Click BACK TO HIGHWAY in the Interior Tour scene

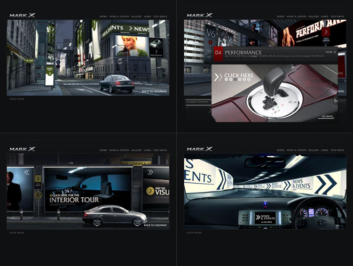tap(155, 225)
